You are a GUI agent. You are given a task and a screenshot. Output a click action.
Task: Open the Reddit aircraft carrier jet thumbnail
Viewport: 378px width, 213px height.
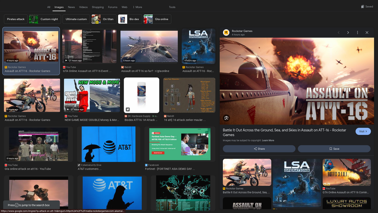tap(149, 47)
